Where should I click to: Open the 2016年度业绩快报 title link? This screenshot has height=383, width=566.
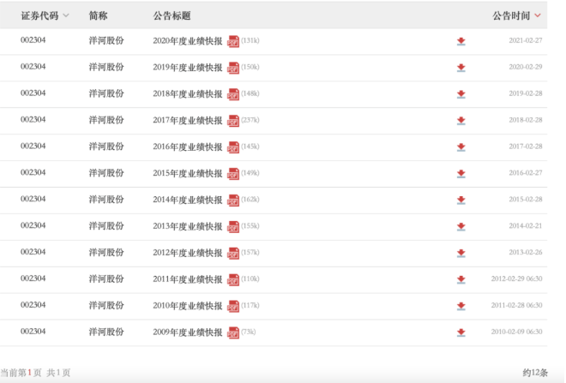[187, 147]
